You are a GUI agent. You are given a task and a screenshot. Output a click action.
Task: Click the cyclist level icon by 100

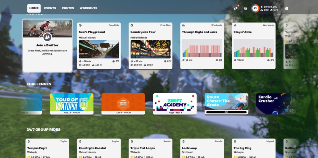(261, 10)
